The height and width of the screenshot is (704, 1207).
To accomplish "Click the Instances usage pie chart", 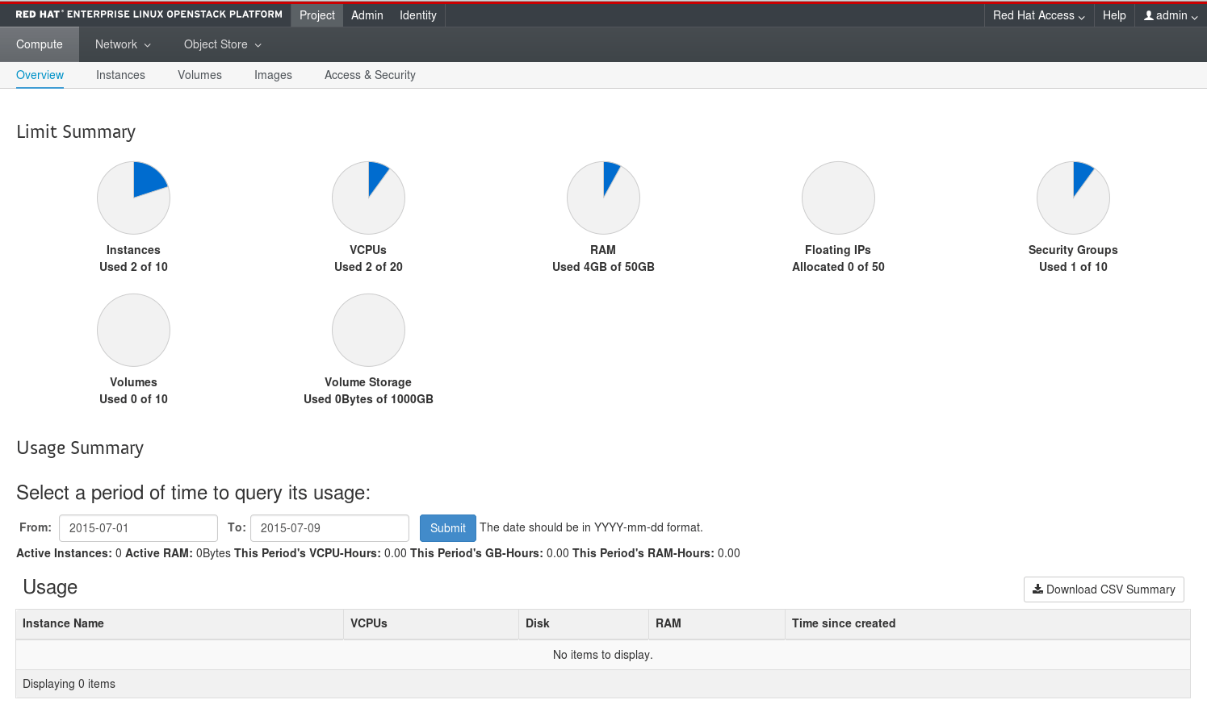I will [133, 198].
